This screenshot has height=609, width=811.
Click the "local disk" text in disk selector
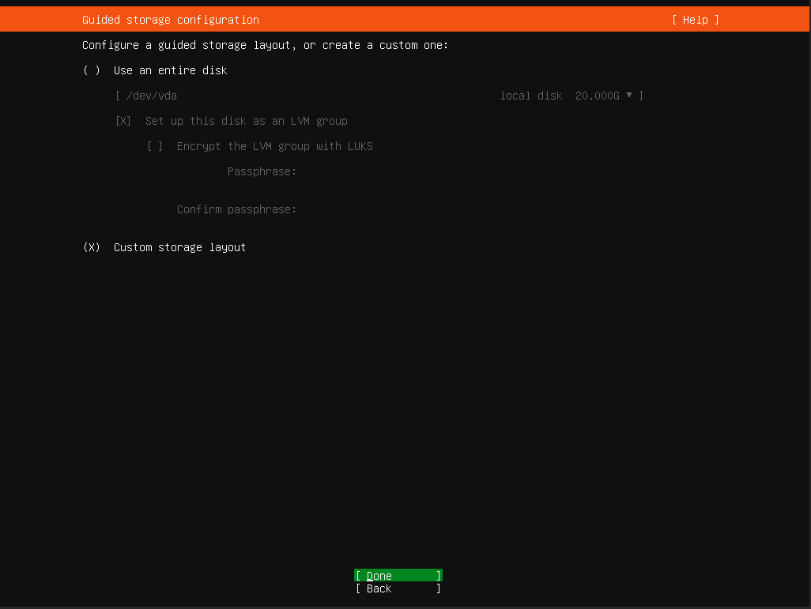(530, 96)
